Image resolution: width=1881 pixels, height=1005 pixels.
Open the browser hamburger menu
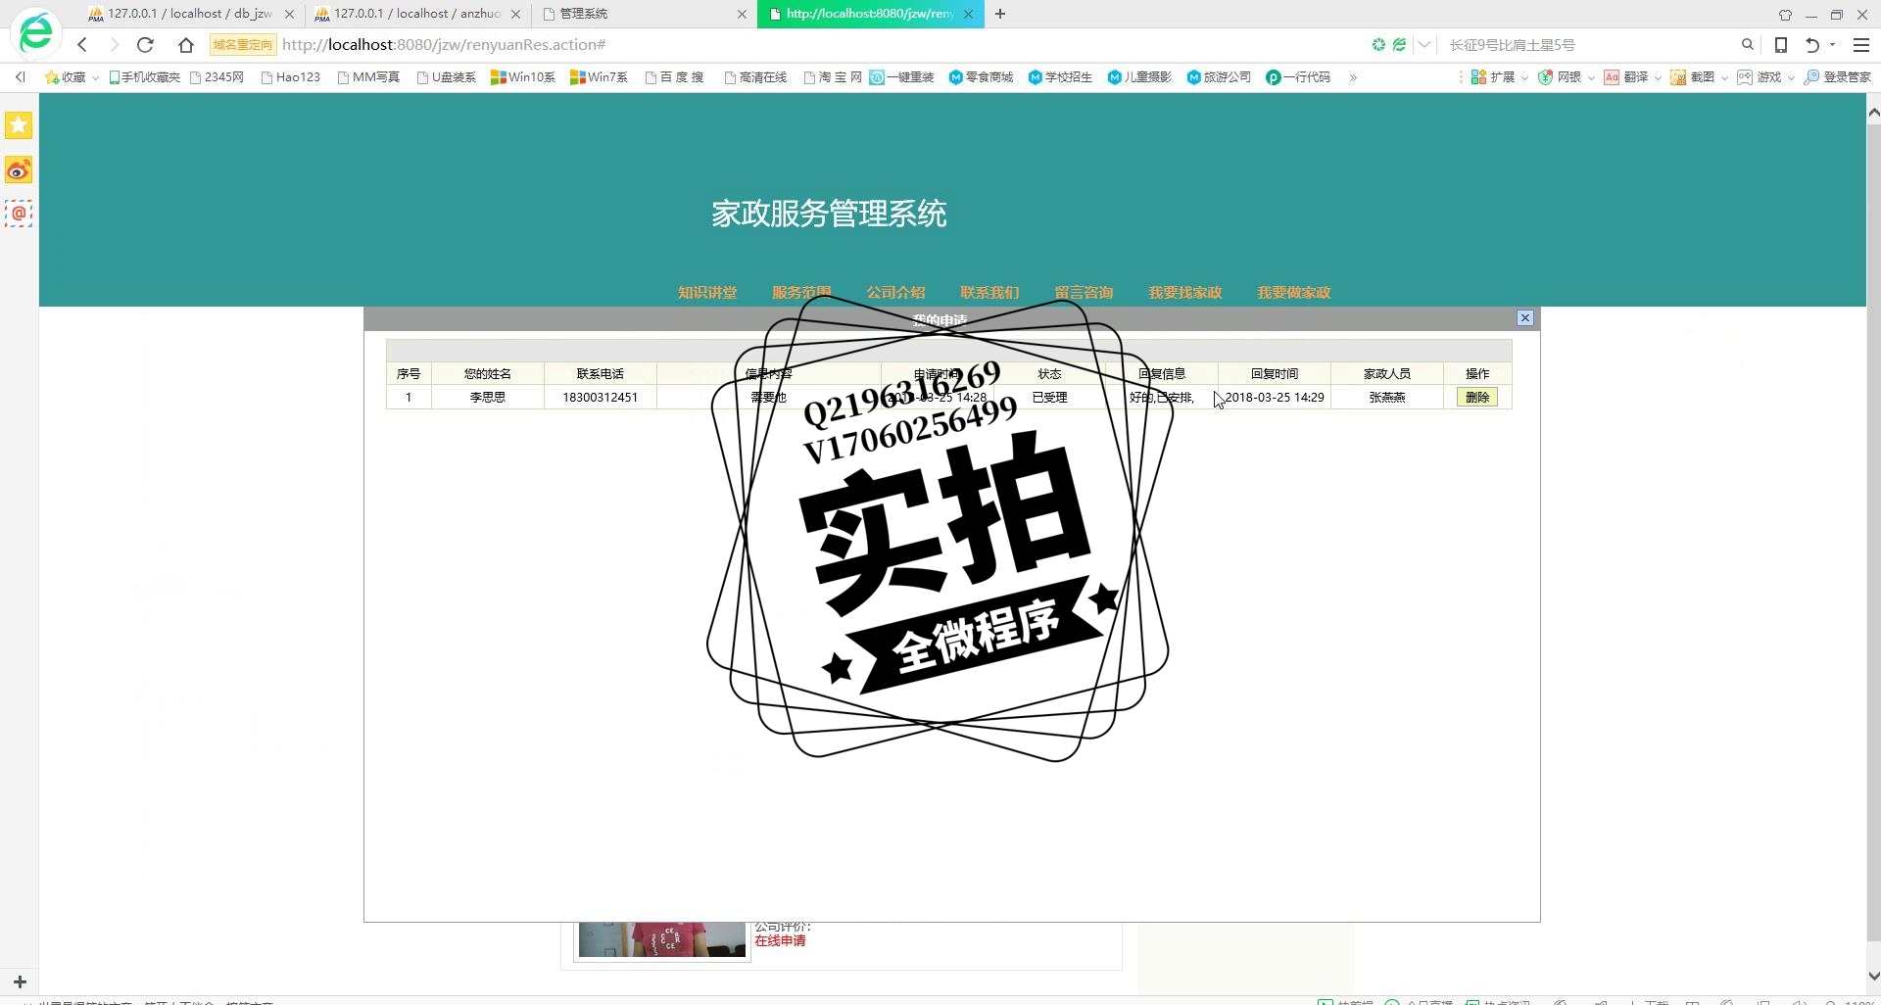pos(1861,44)
